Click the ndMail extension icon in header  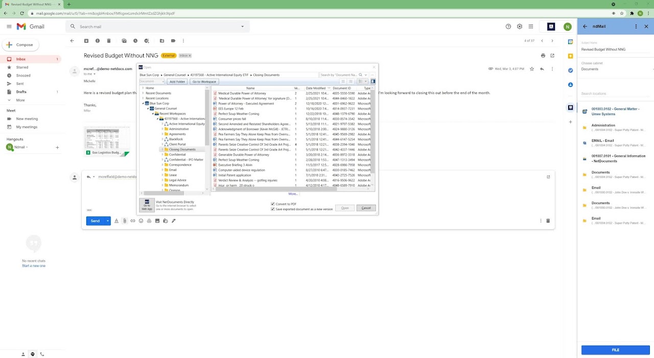click(x=551, y=27)
